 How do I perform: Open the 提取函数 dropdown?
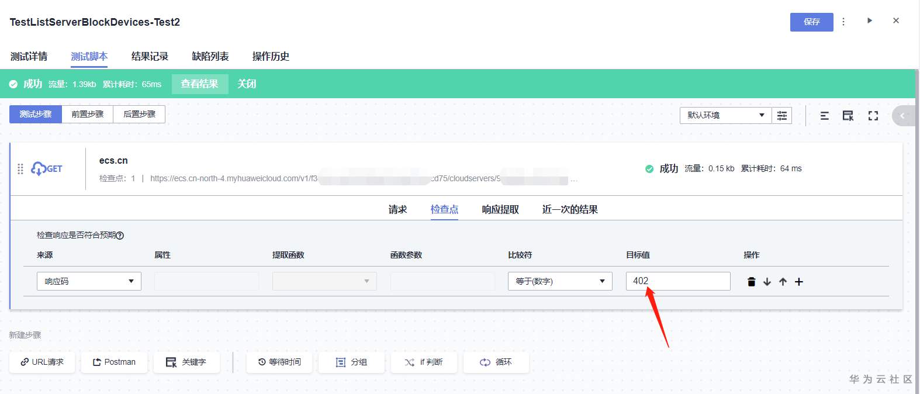324,281
